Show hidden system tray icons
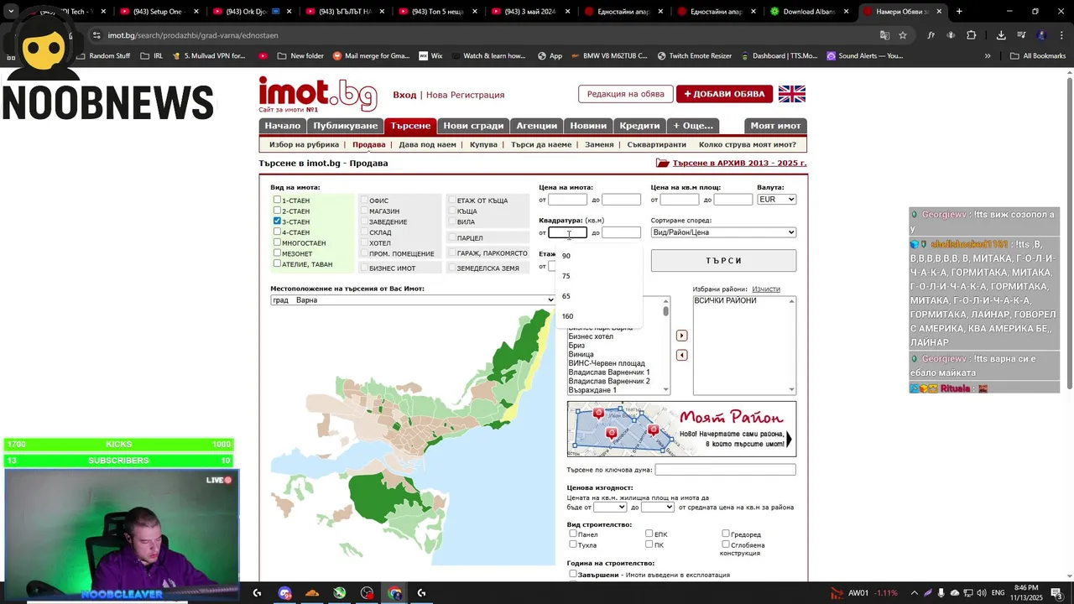1074x604 pixels. click(915, 593)
